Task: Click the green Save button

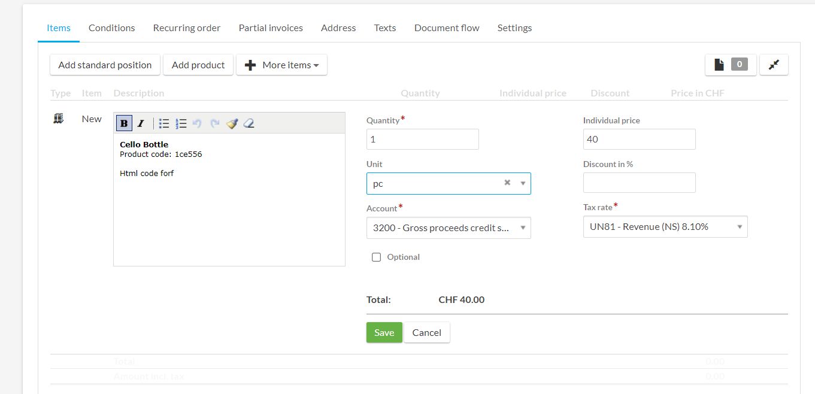Action: (384, 332)
